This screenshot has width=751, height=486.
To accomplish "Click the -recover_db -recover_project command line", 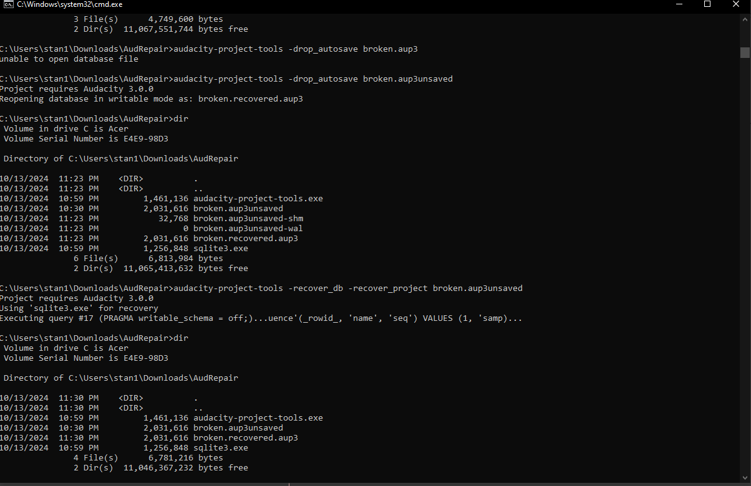I will [x=348, y=288].
